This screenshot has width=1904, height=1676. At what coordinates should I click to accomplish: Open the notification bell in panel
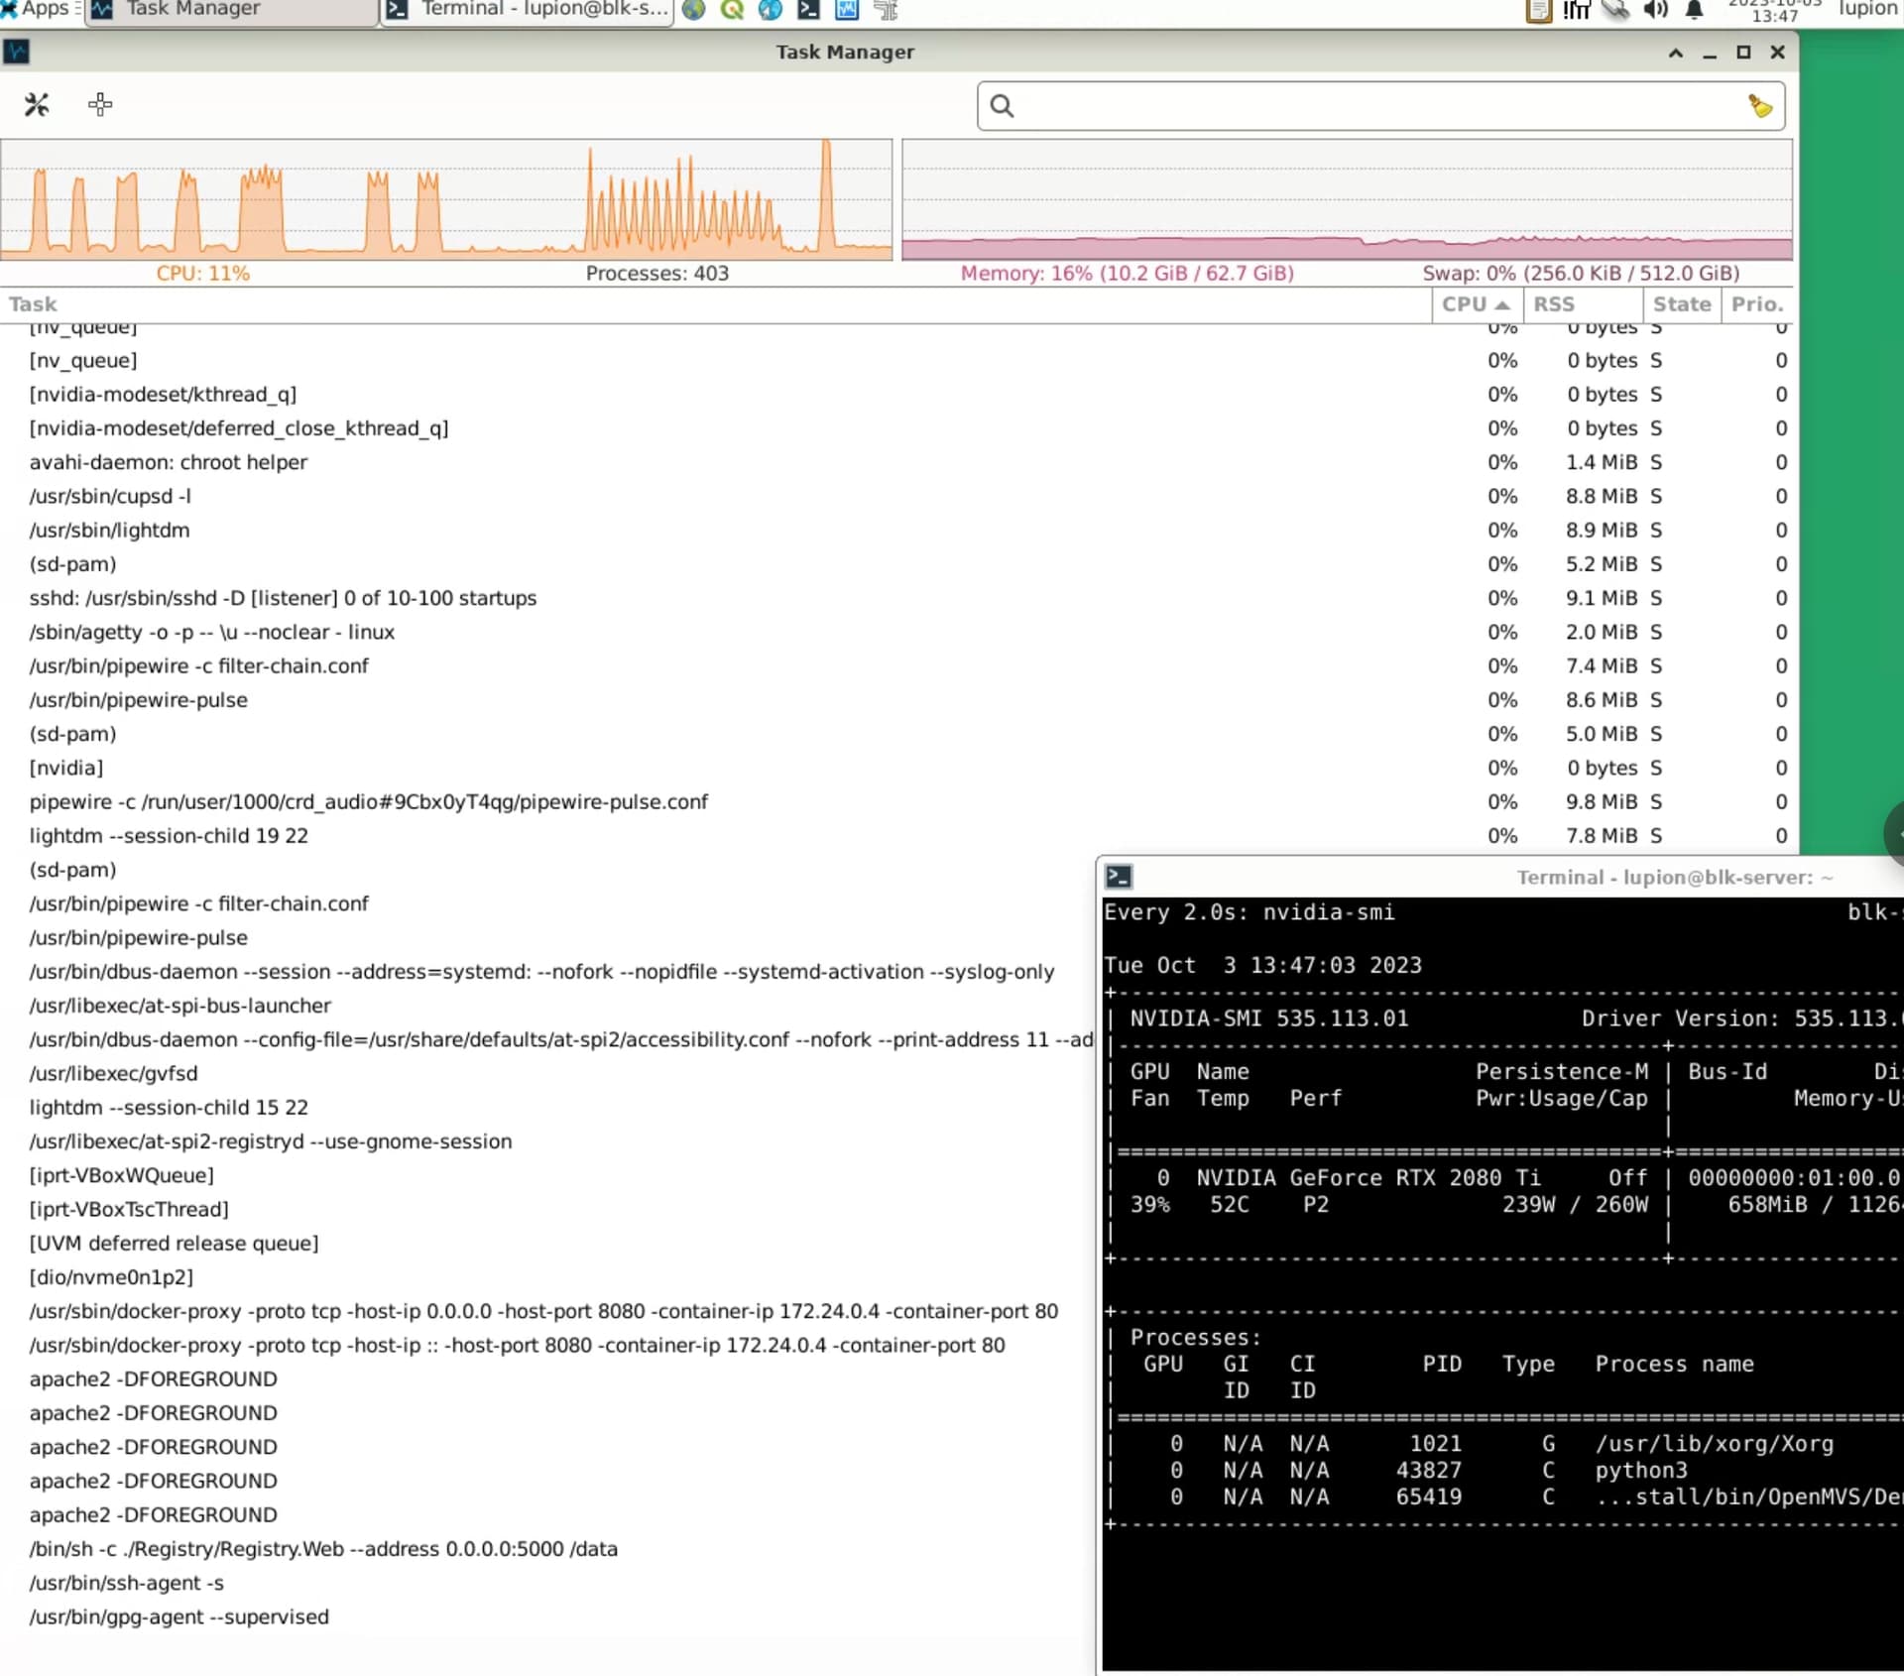click(1694, 10)
